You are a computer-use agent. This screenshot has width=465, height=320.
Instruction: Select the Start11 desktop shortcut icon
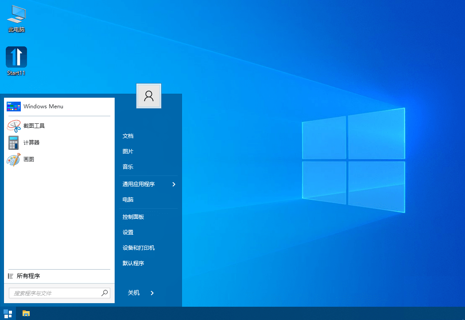16,57
